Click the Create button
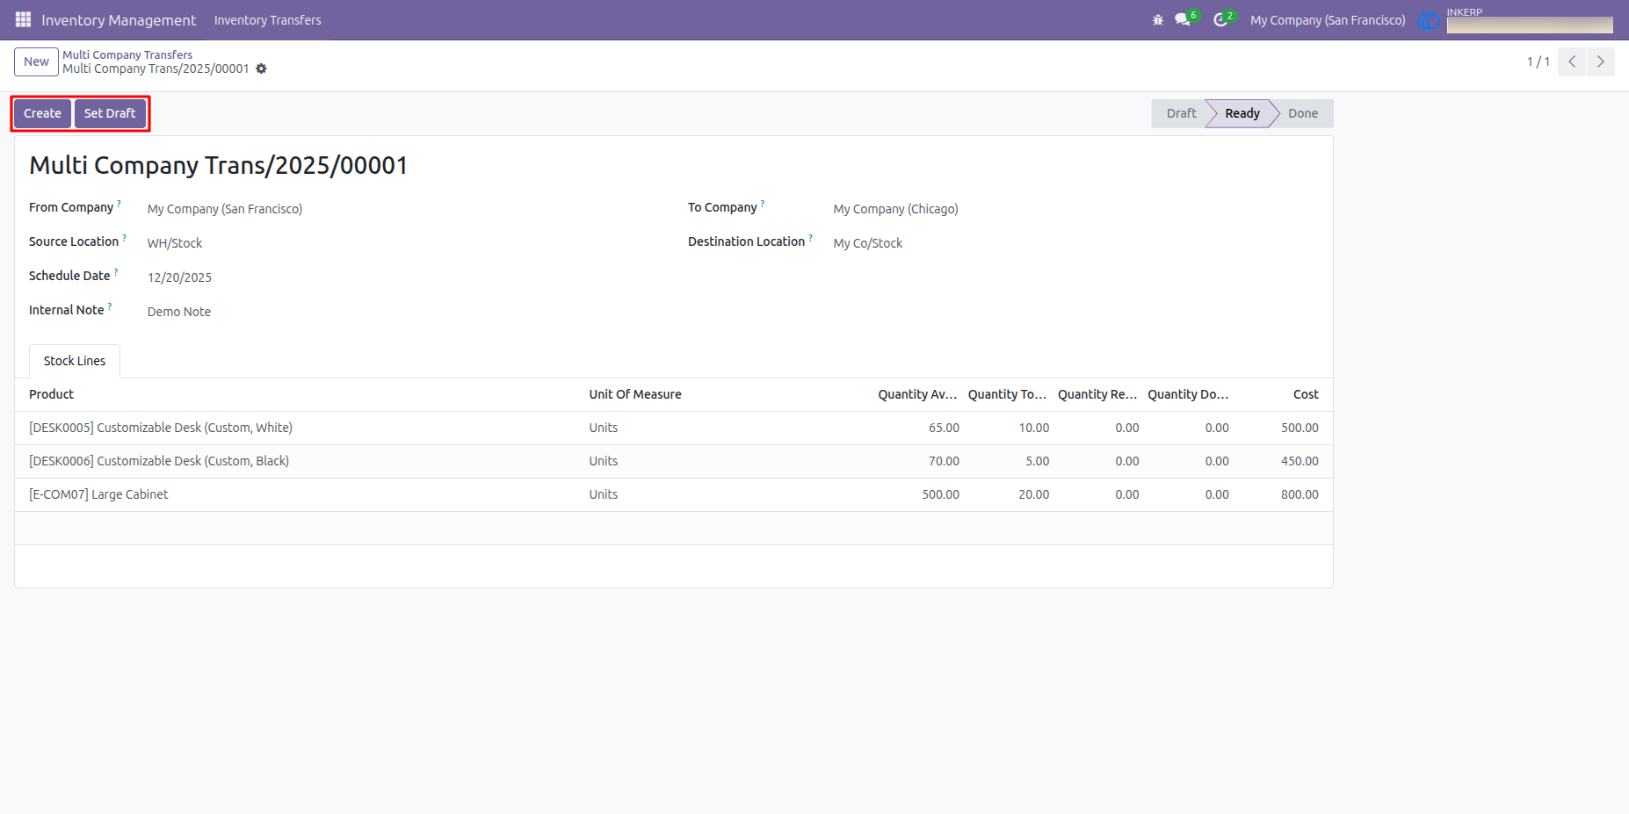Screen dimensions: 1629x814 coord(42,113)
